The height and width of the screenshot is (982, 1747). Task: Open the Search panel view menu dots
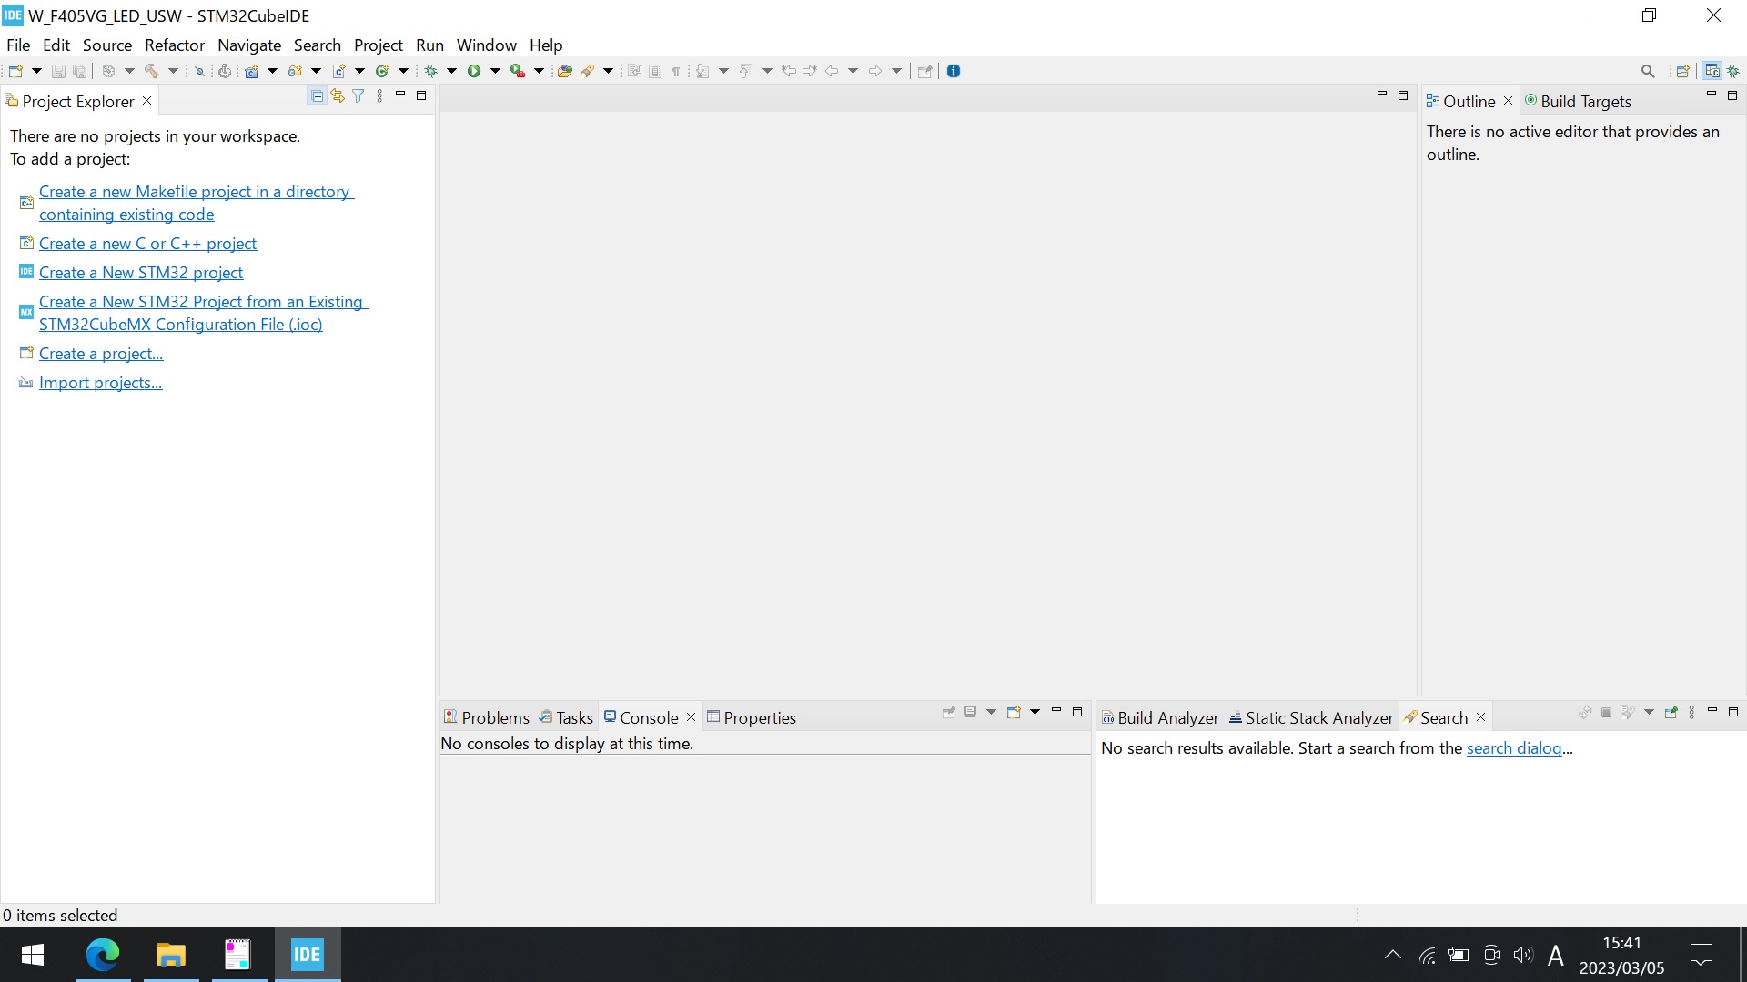point(1691,713)
